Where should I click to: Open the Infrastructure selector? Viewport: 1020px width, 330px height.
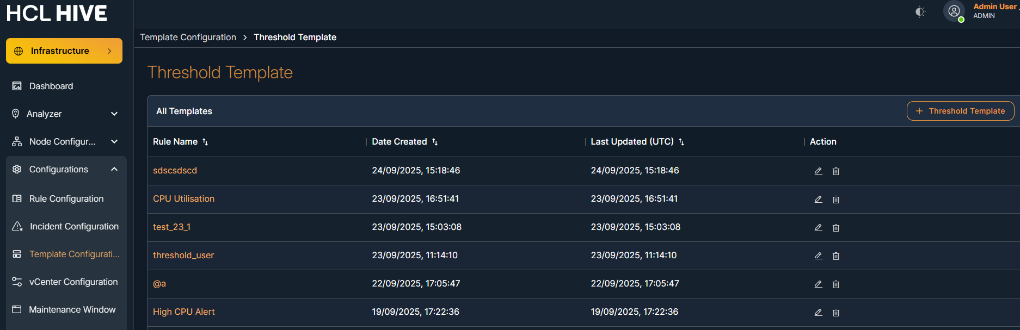pyautogui.click(x=64, y=51)
